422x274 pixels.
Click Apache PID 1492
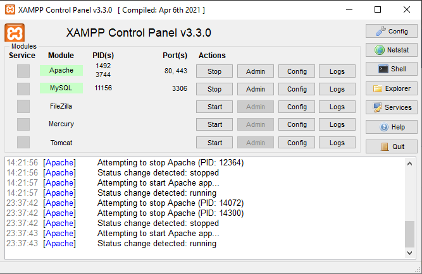[x=103, y=66]
